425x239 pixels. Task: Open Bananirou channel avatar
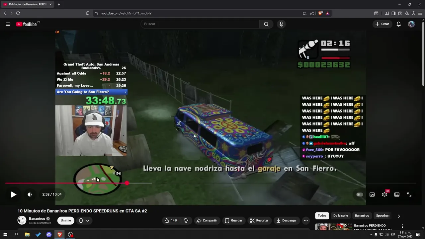tap(22, 220)
